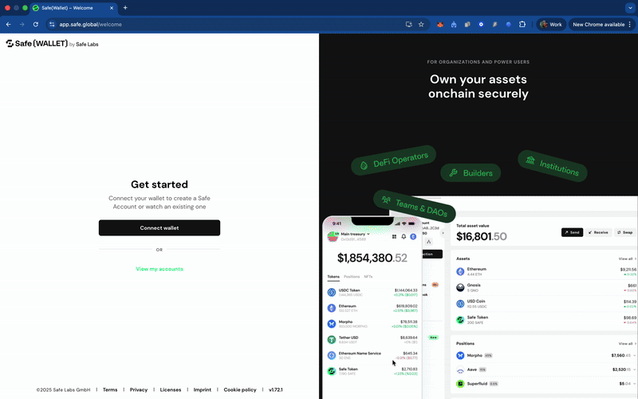Go back using the browser back arrow

click(x=9, y=25)
